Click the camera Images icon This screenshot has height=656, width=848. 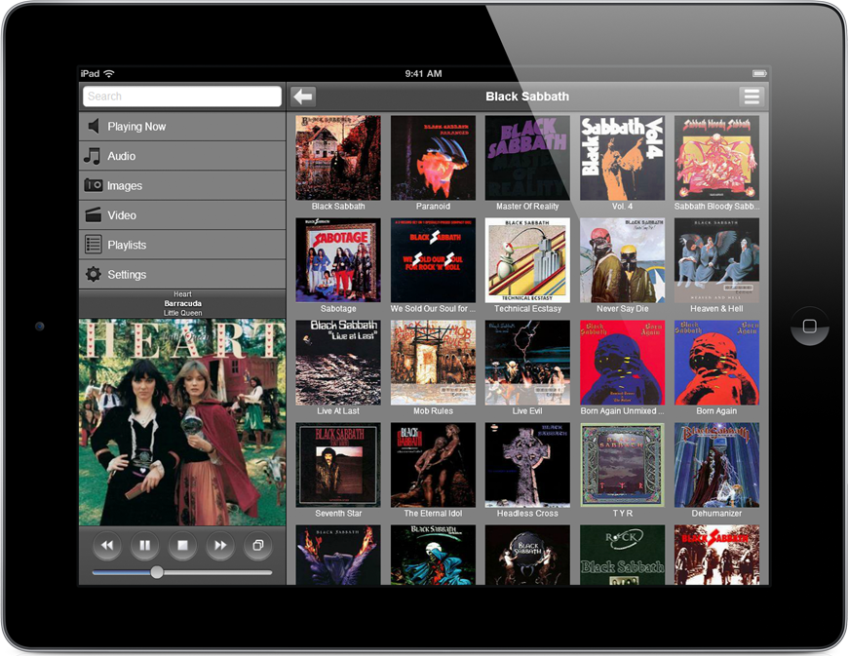coord(93,185)
